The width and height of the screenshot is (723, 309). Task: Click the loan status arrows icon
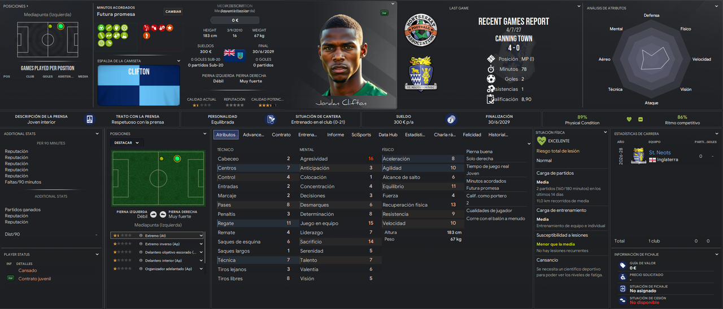coord(622,300)
